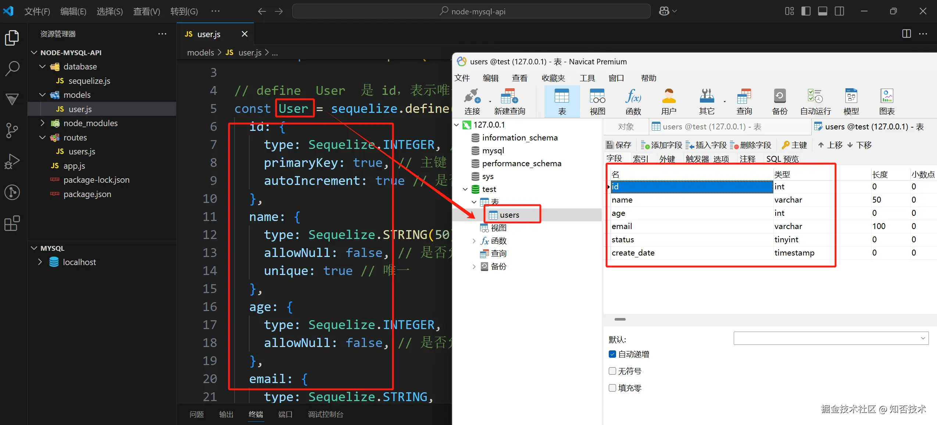Screen dimensions: 937x425
Task: Open the Extensions view icon
Action: (12, 223)
